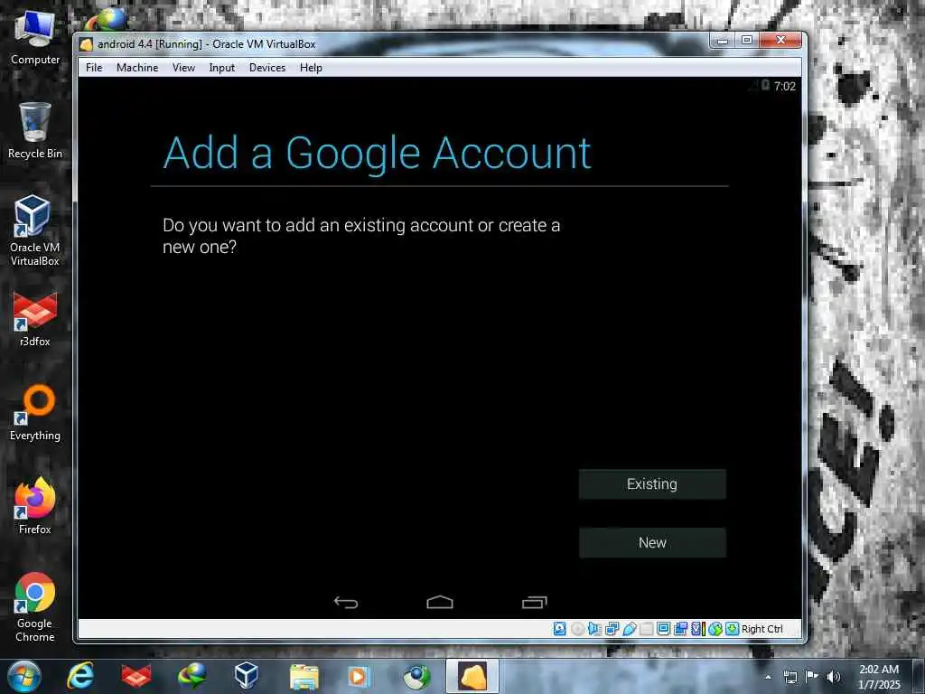Screen dimensions: 925x694
Task: Select the r3dfox desktop shortcut
Action: (x=35, y=319)
